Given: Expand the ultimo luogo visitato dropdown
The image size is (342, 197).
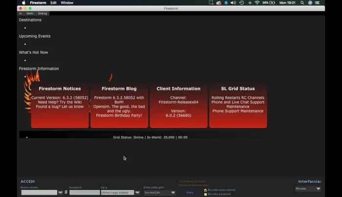Looking at the screenshot, I should click(x=137, y=193).
